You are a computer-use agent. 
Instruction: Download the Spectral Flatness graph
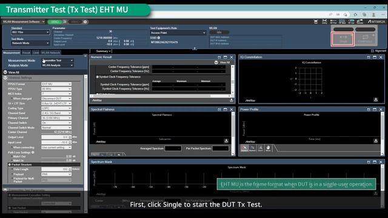(226, 140)
